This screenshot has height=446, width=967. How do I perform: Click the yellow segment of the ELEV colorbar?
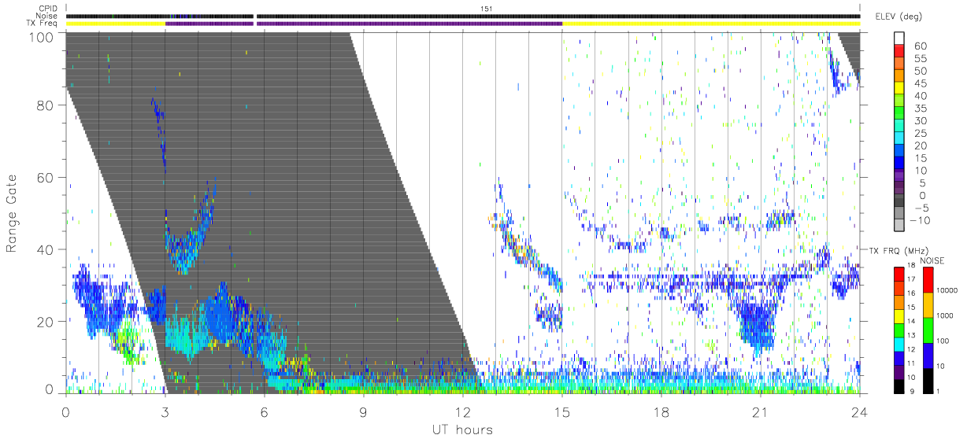900,88
